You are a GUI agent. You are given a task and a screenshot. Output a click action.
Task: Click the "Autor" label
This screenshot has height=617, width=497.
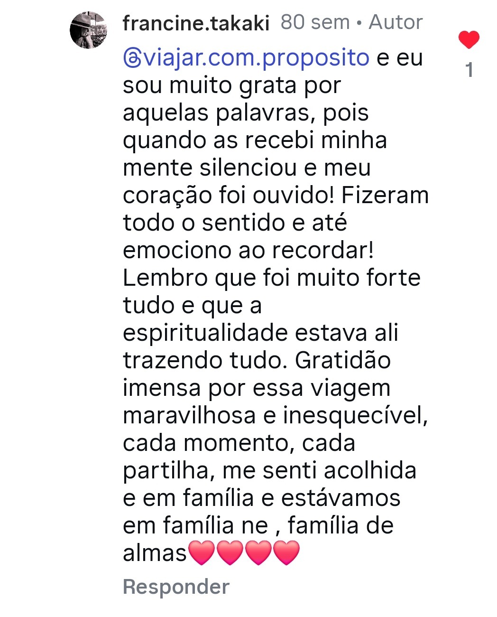(396, 22)
